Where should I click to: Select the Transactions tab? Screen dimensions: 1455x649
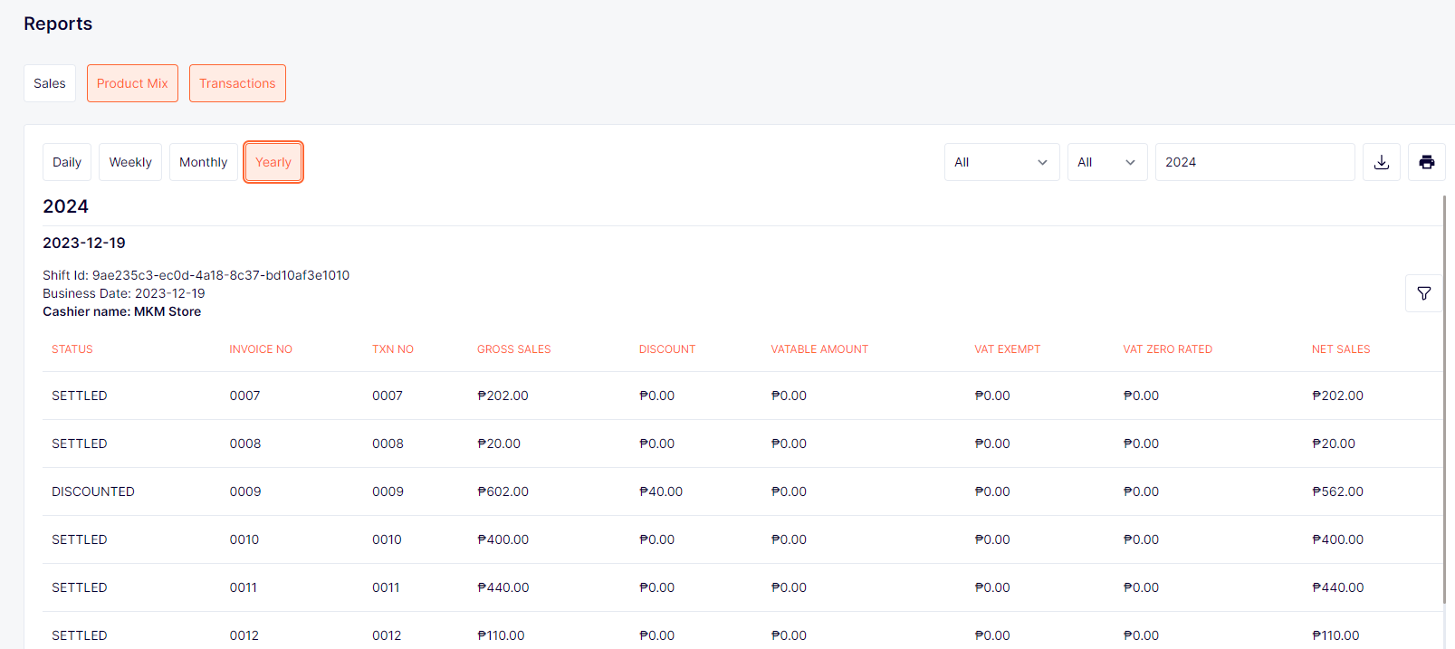237,83
